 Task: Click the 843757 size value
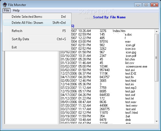click(x=105, y=77)
